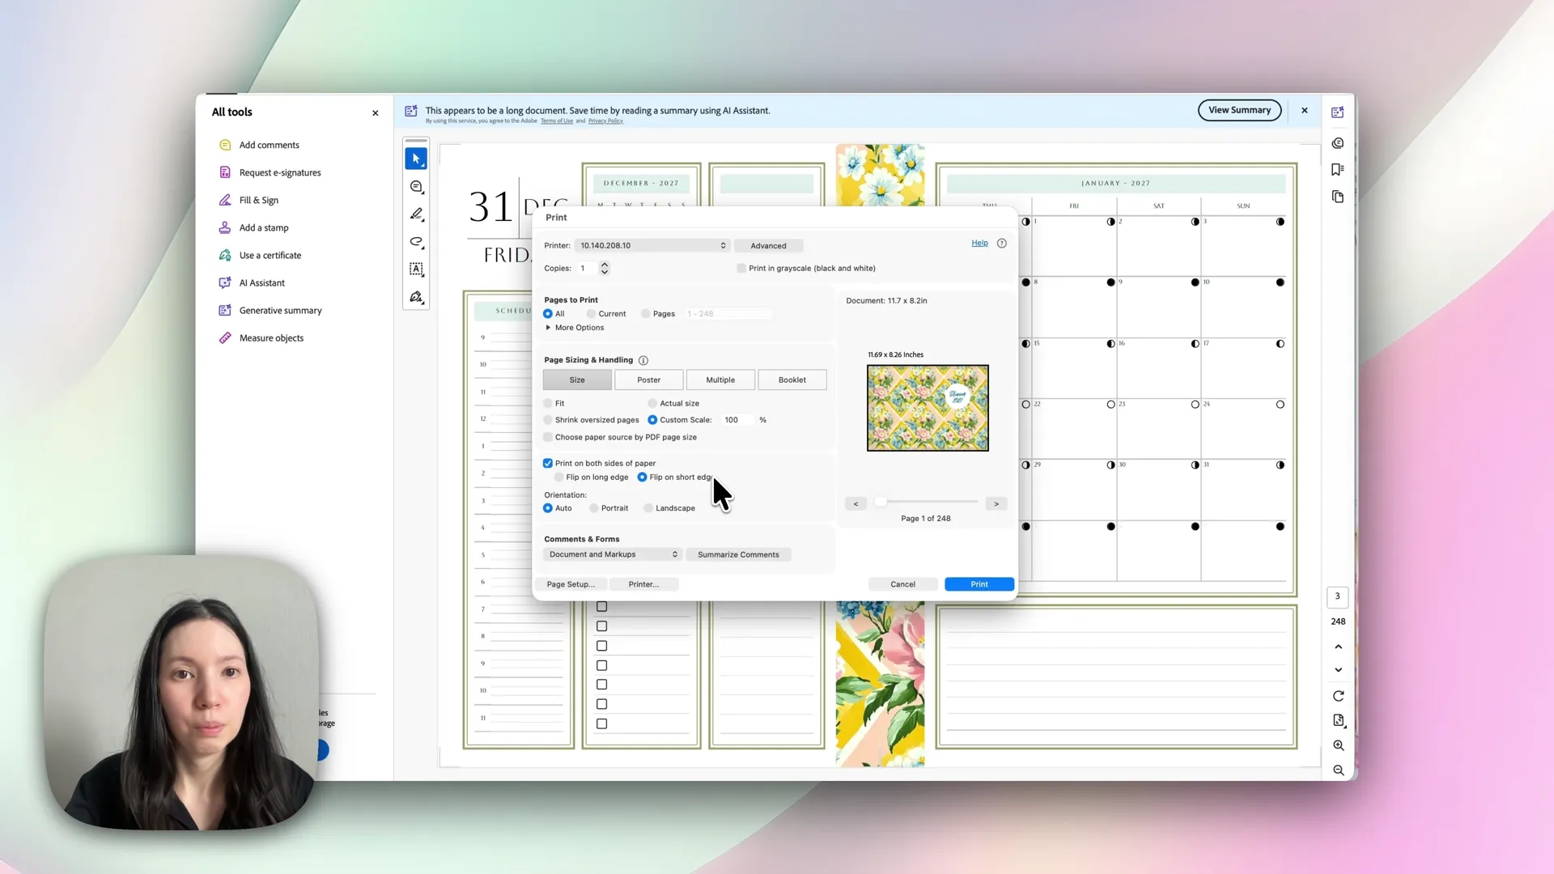Switch to Multiple tab
1554x874 pixels.
tap(720, 380)
